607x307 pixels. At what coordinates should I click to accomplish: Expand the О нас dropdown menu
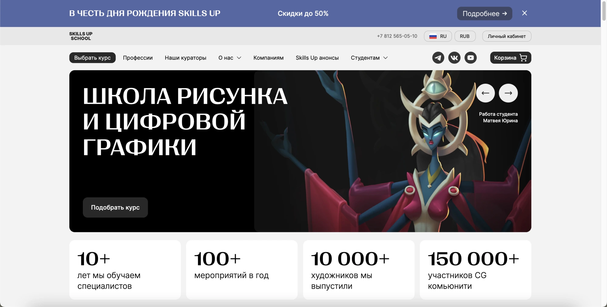click(230, 58)
